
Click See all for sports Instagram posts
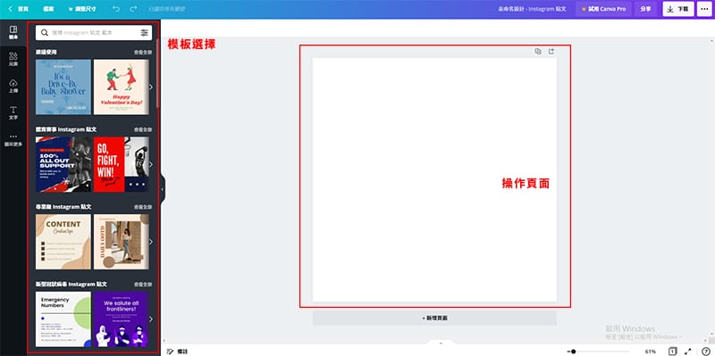pyautogui.click(x=143, y=129)
